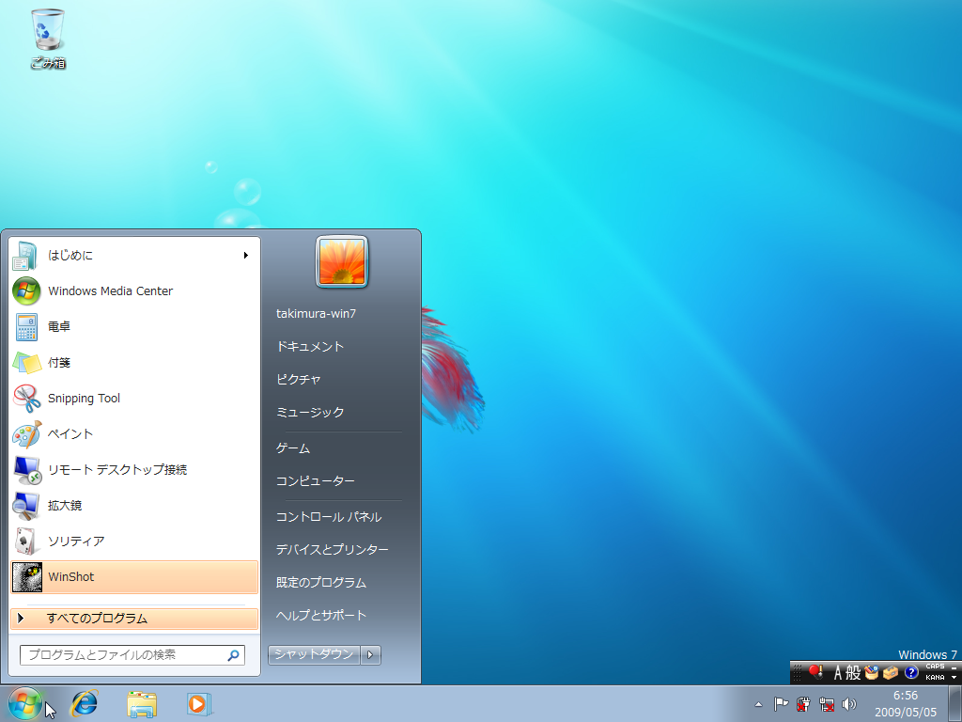Image resolution: width=962 pixels, height=722 pixels.
Task: Click the network disconnected tray icon
Action: coord(827,704)
